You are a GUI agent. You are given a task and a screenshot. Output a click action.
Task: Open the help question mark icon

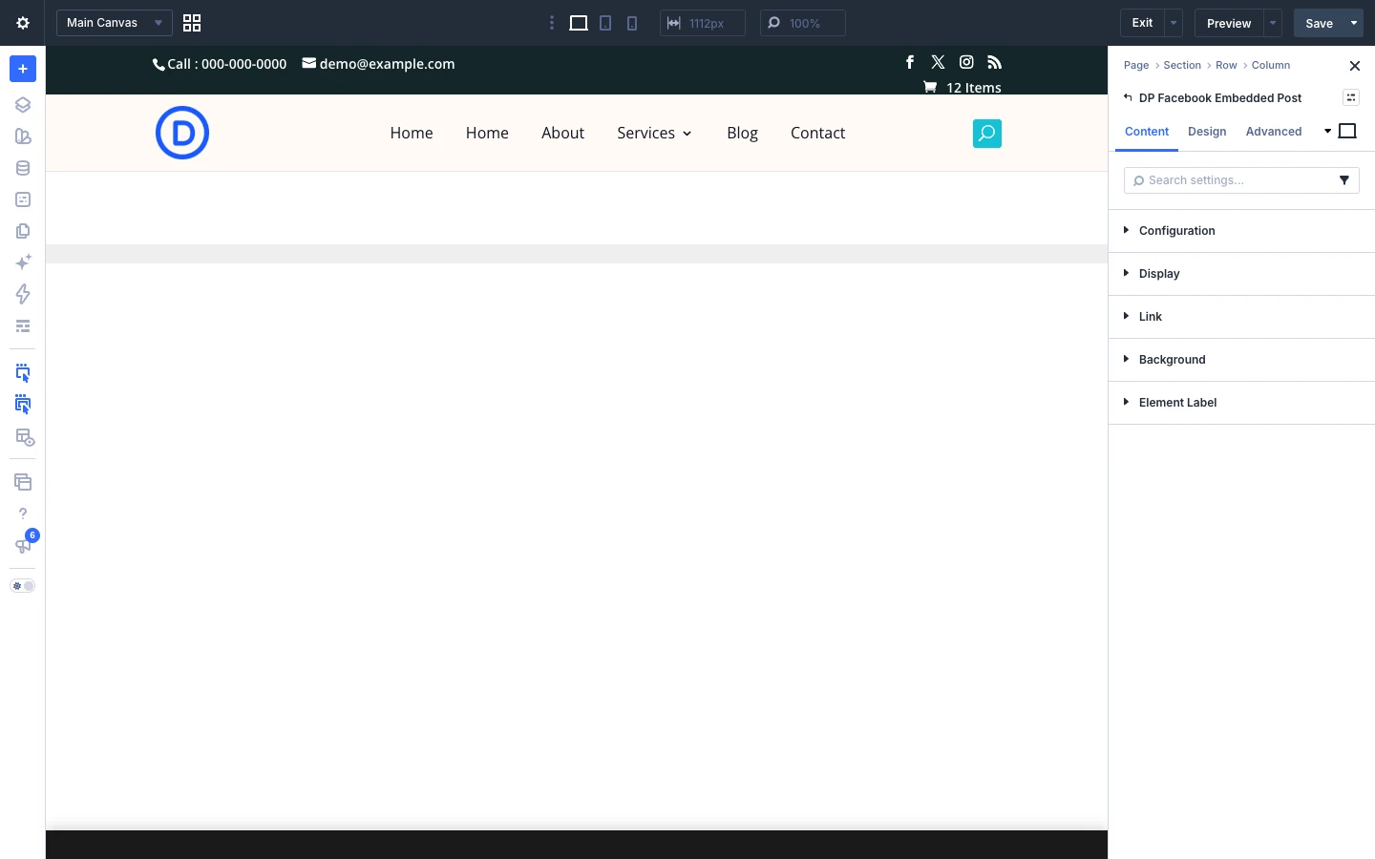(23, 513)
